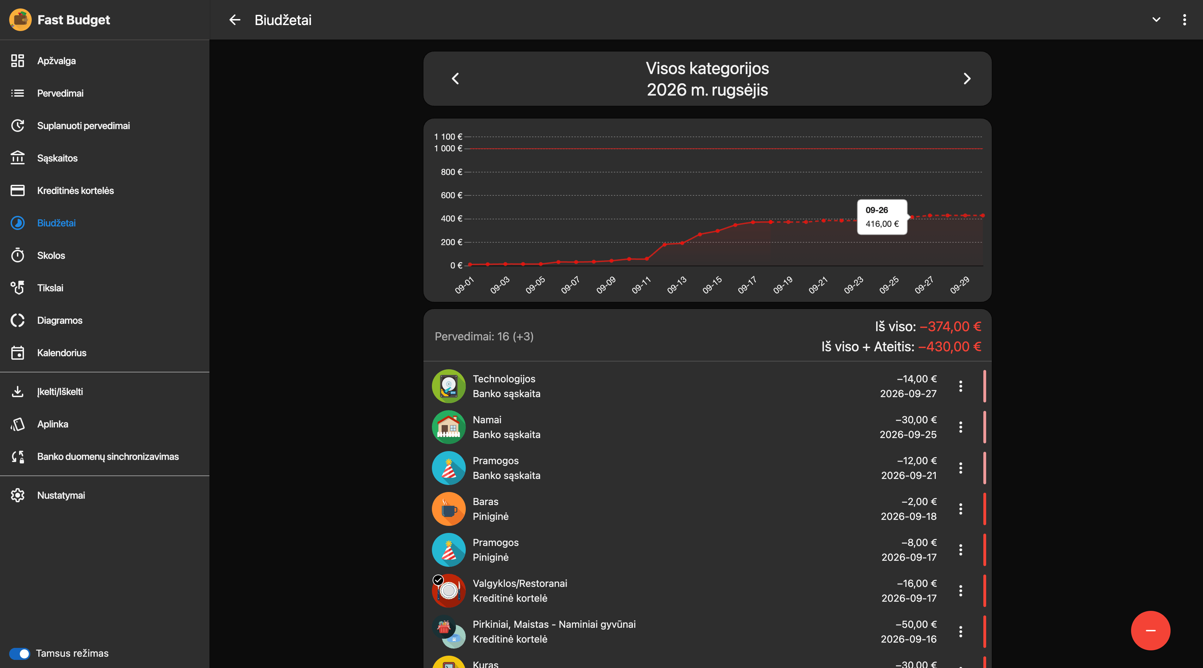Open options for Namai transaction
Image resolution: width=1203 pixels, height=668 pixels.
(961, 427)
